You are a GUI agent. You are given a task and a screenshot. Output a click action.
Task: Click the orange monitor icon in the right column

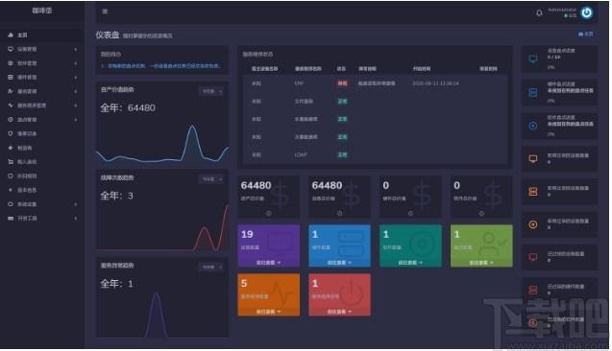point(533,158)
